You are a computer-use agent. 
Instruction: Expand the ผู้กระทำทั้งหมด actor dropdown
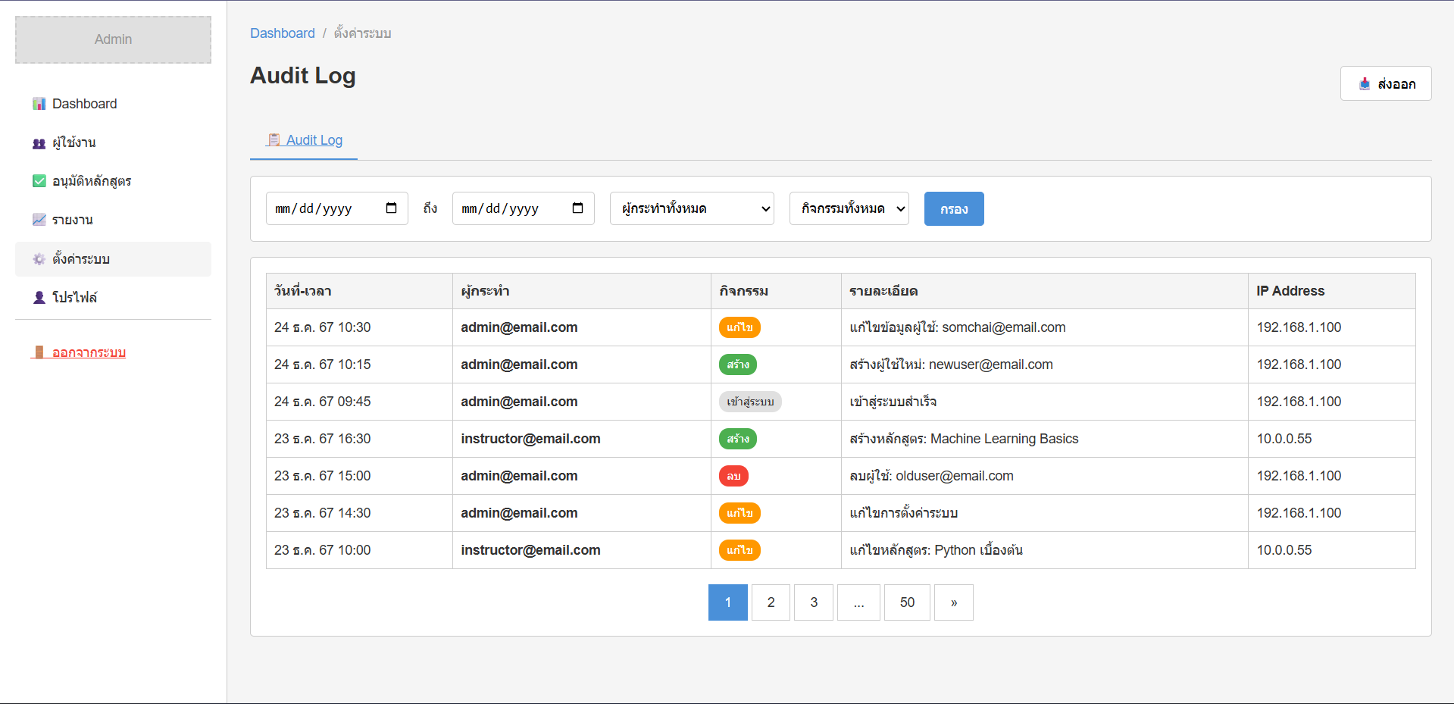click(691, 208)
